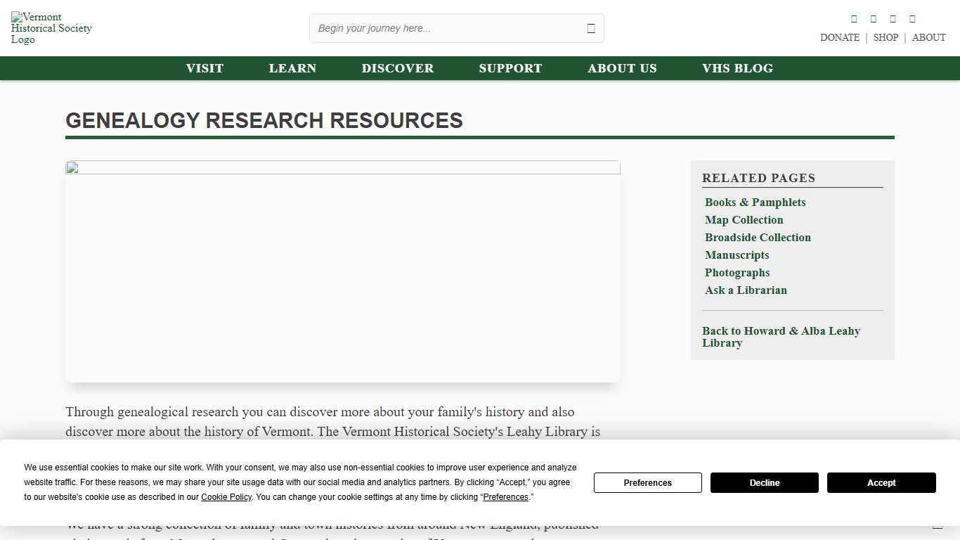The width and height of the screenshot is (960, 540).
Task: Expand the LEARN navigation menu
Action: [292, 68]
